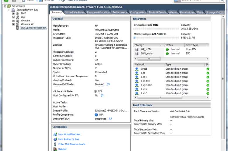
Task: Open the Permissions tab
Action: click(x=187, y=12)
